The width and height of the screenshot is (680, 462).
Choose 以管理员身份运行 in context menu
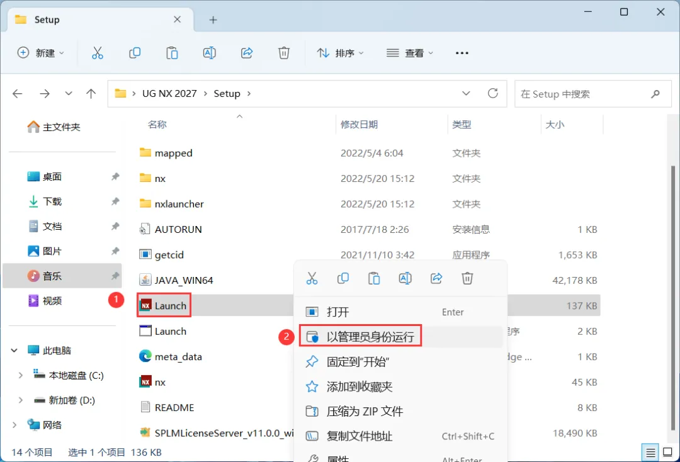(x=400, y=337)
